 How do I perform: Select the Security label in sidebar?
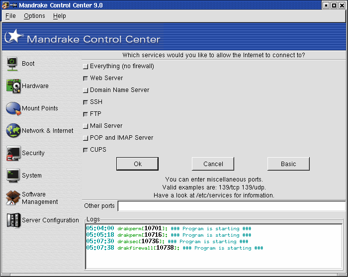pyautogui.click(x=33, y=153)
